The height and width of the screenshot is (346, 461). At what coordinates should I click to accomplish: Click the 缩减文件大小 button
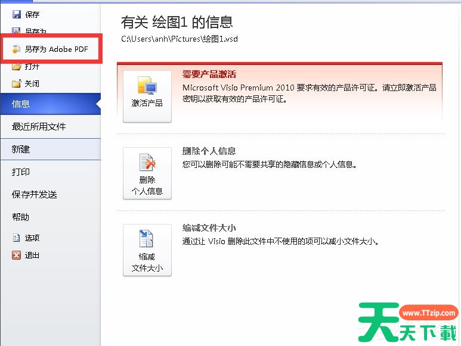(x=147, y=250)
